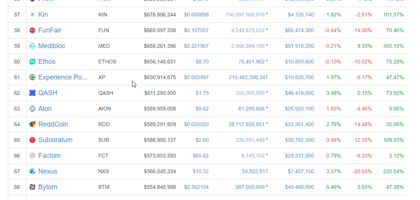Select Bytom 1h change 6.46%
Viewport: 420px width, 200px height.
[333, 187]
